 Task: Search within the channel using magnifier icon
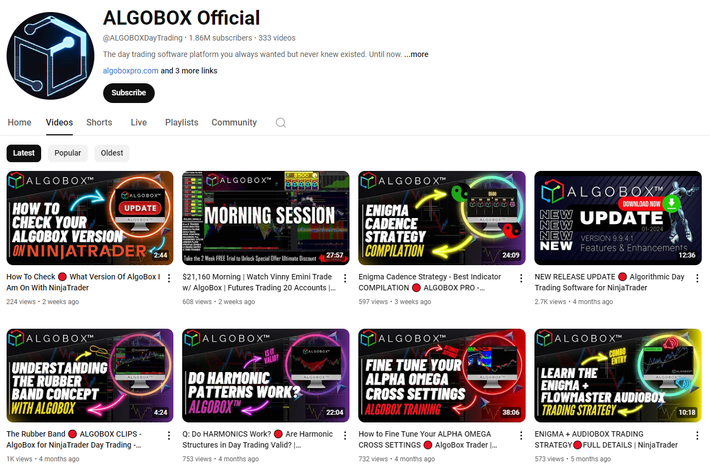coord(281,123)
